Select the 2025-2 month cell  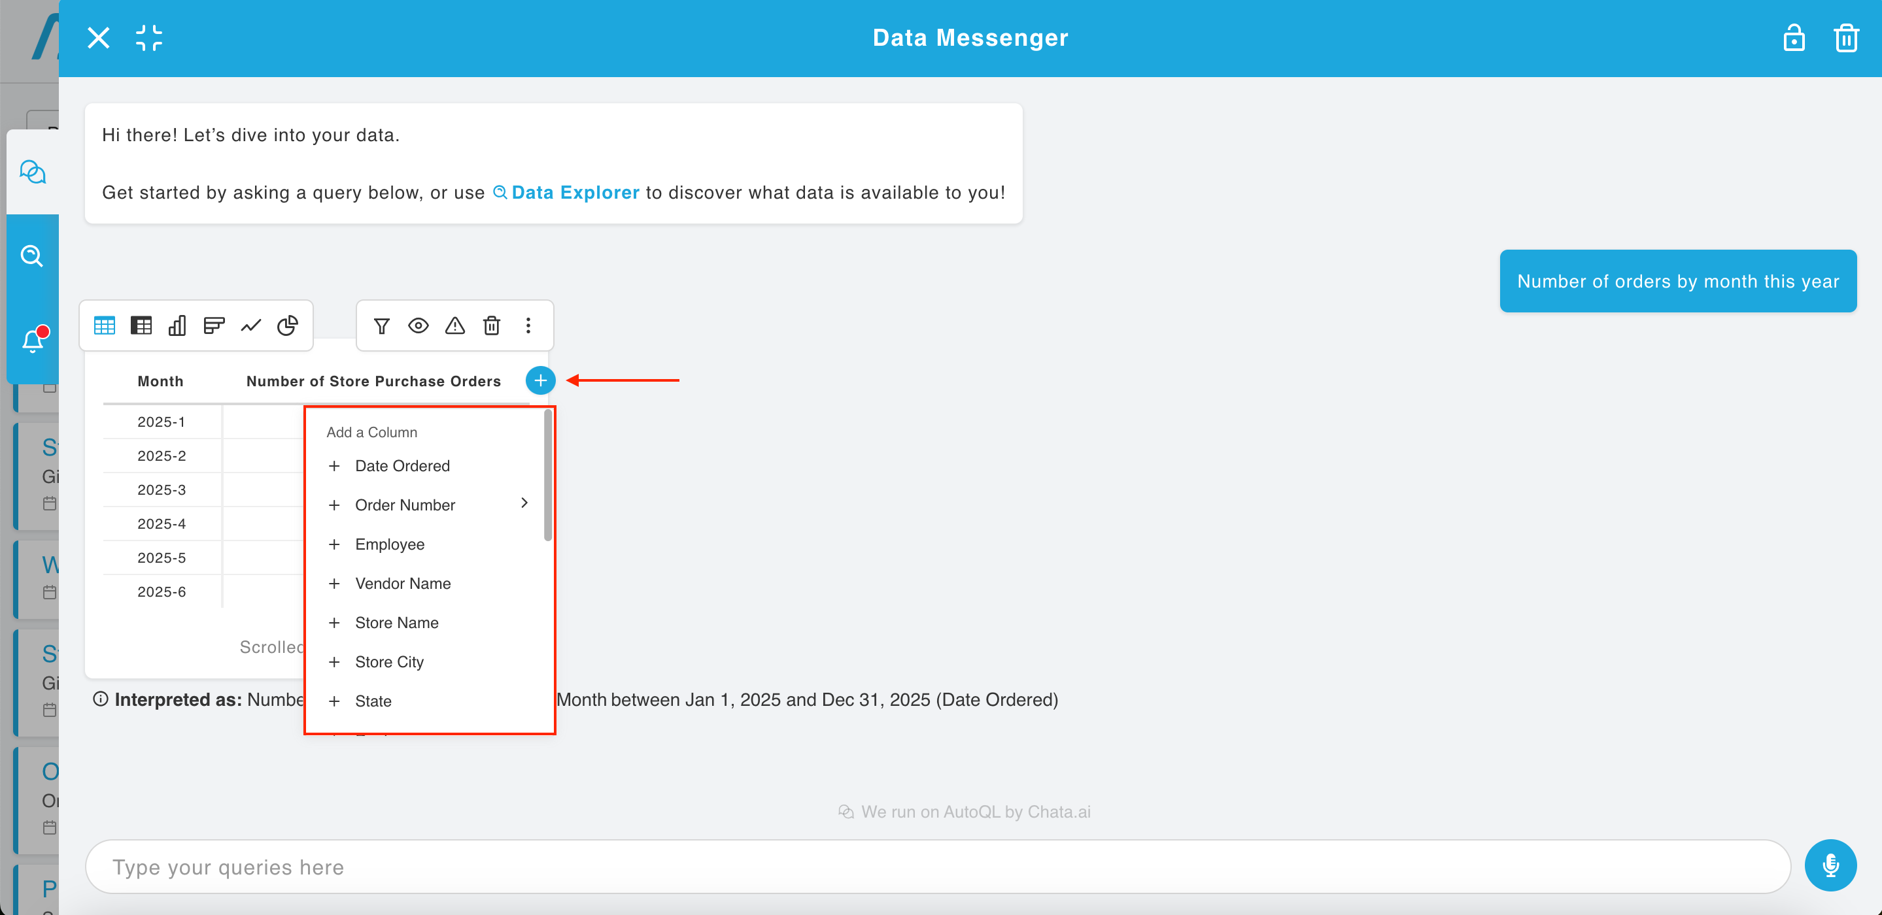tap(162, 456)
